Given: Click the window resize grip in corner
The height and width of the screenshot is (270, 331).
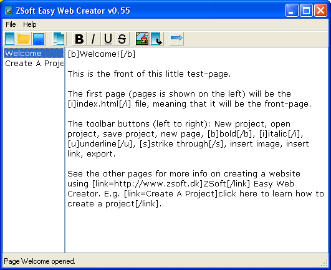Looking at the screenshot, I should 324,263.
